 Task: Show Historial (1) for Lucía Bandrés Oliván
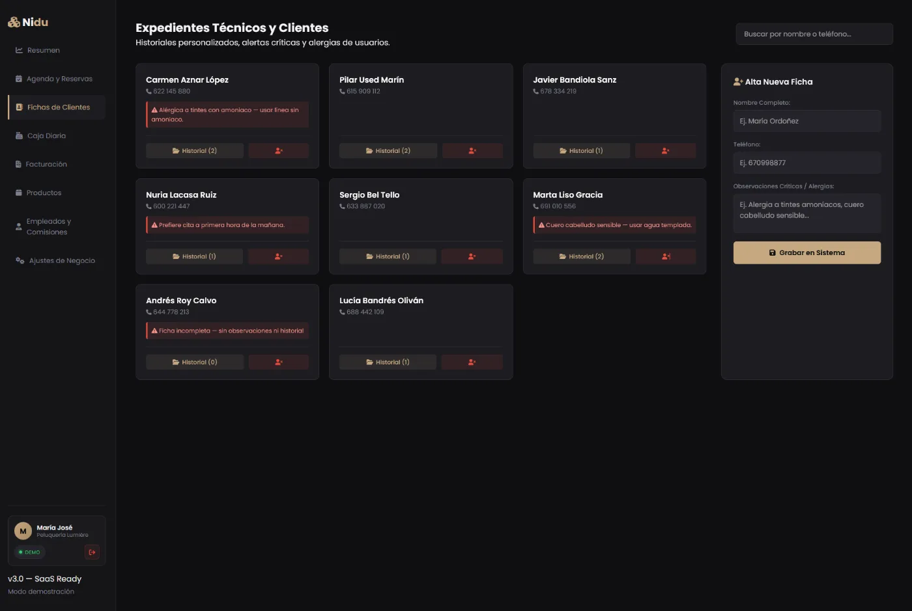[388, 362]
